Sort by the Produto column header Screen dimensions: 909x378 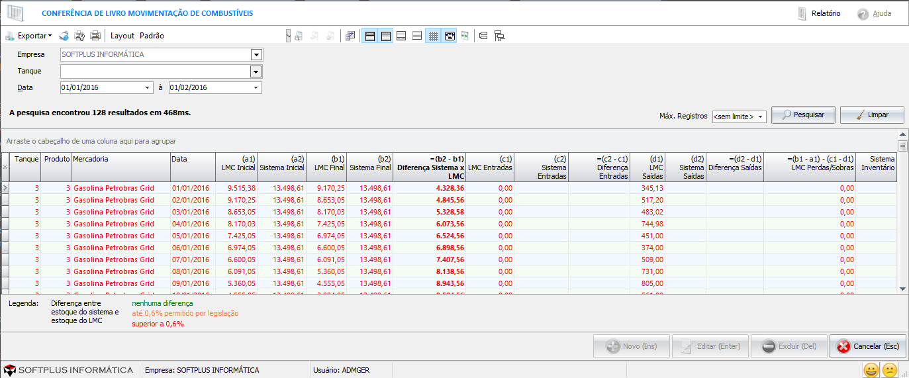56,167
